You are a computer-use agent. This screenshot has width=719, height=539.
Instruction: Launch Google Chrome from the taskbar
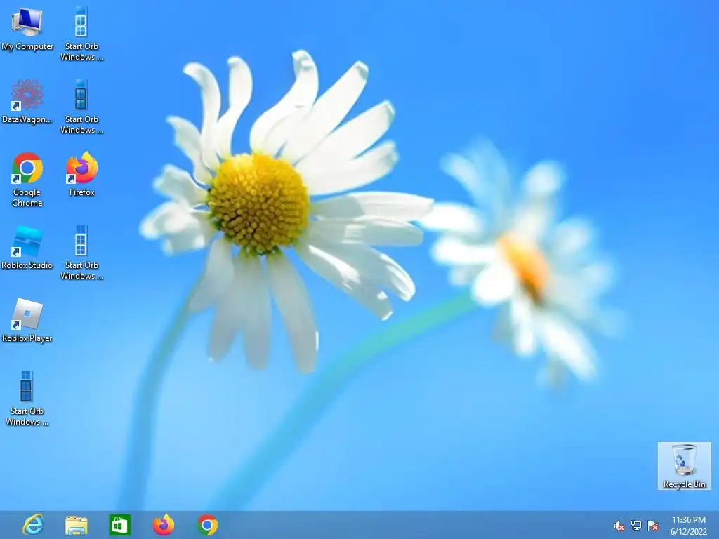(208, 525)
